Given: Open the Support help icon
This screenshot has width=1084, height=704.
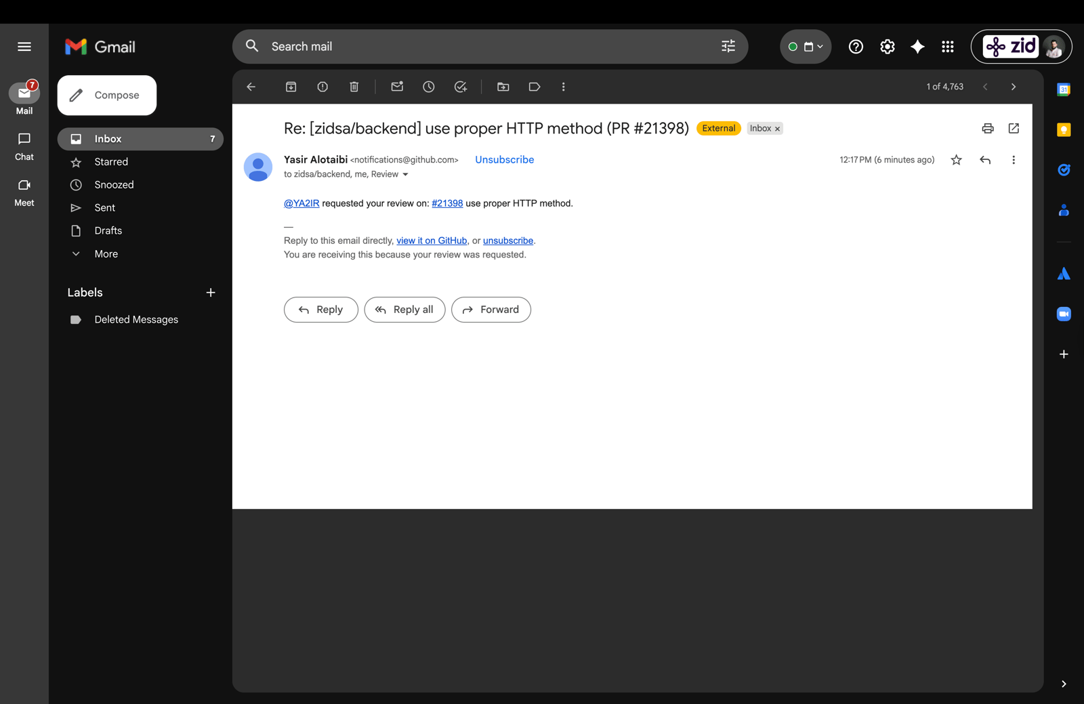Looking at the screenshot, I should [856, 47].
